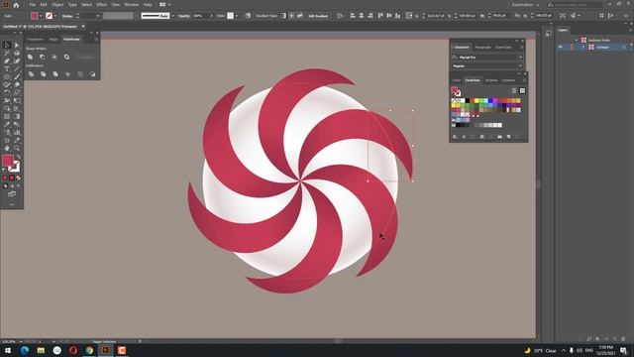Click the Opacity value field
Image resolution: width=634 pixels, height=357 pixels.
click(x=199, y=16)
